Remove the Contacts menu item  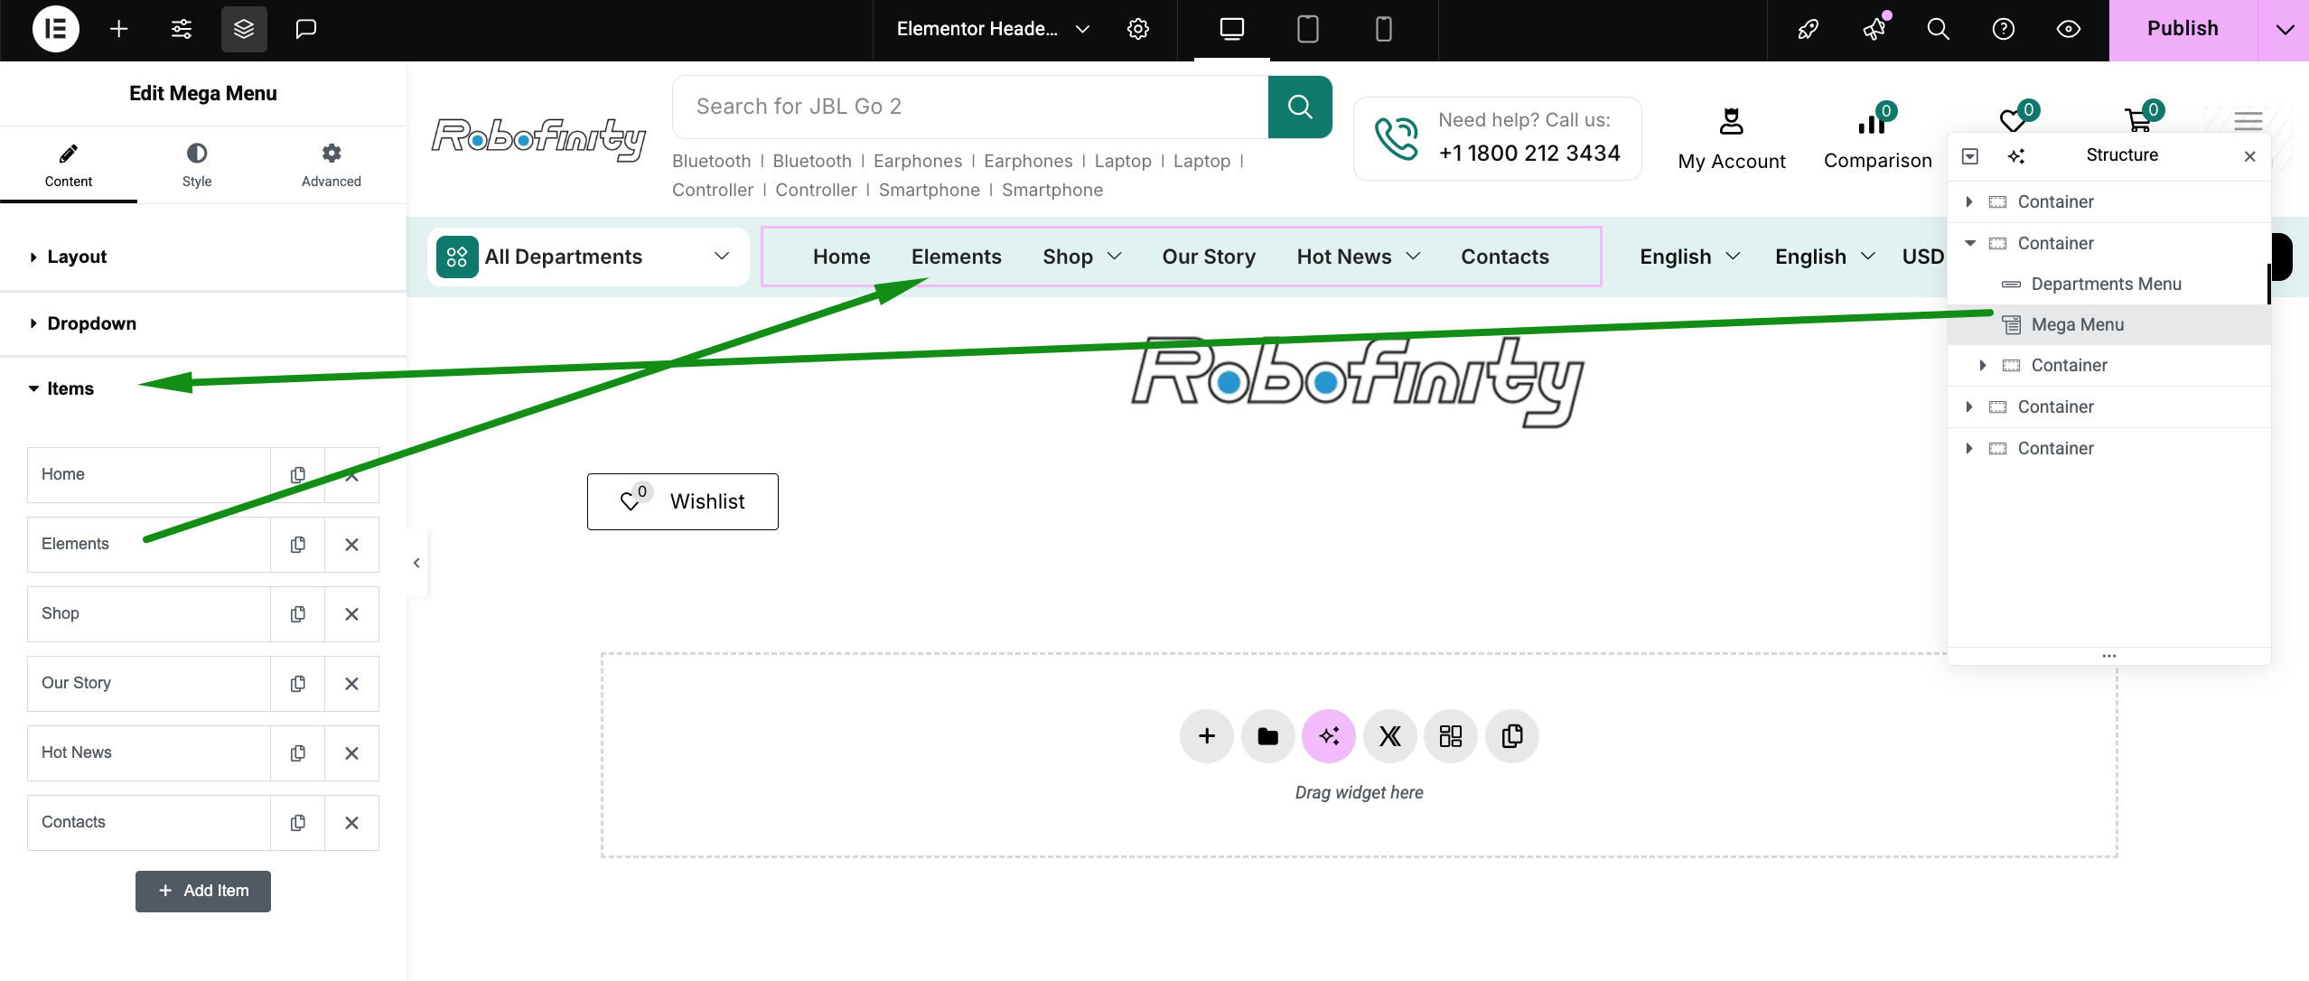click(352, 823)
